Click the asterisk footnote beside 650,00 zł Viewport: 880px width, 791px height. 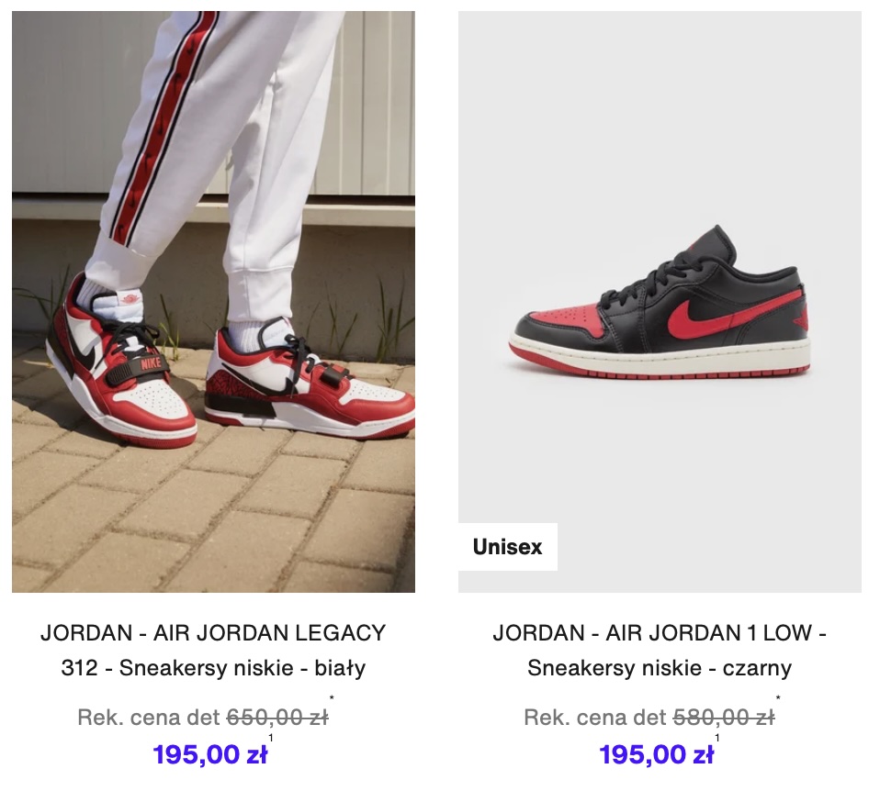click(332, 698)
